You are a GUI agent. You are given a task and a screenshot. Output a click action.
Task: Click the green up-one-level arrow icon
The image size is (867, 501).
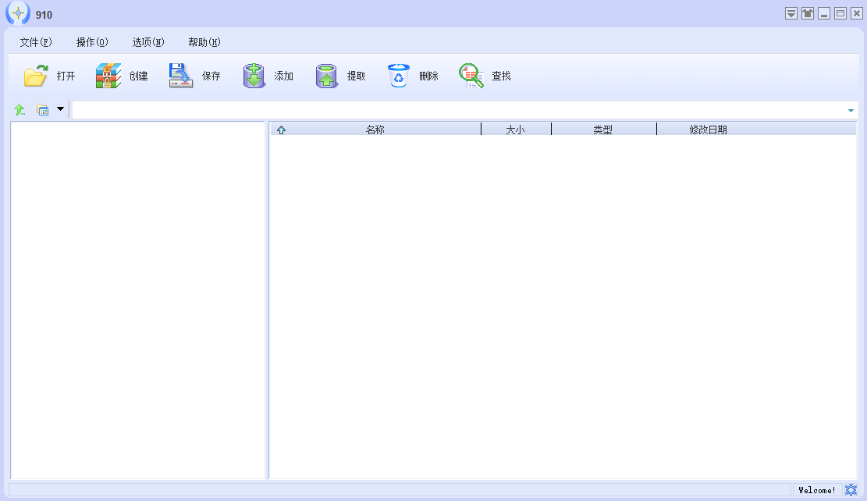[x=20, y=110]
